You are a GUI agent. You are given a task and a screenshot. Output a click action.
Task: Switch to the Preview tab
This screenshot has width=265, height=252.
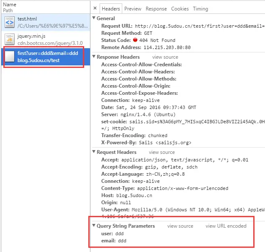(133, 9)
